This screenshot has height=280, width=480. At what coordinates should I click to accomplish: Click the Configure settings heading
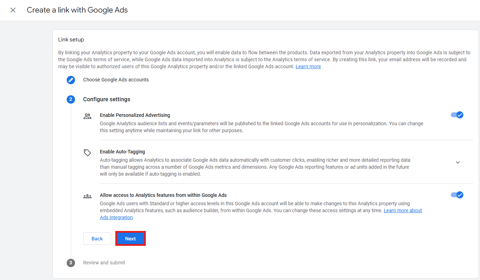coord(107,99)
